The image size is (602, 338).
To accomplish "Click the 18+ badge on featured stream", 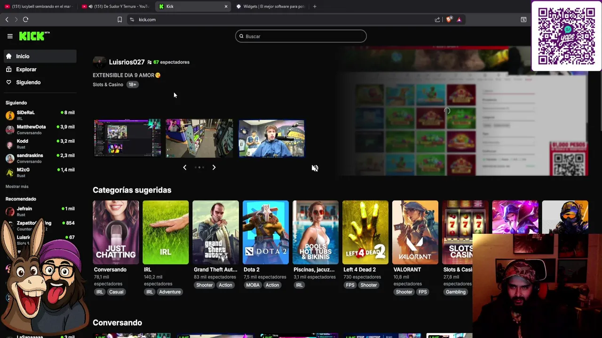I will (x=132, y=84).
